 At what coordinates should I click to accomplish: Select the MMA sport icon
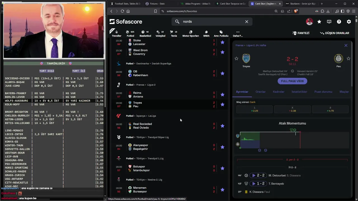206,33
